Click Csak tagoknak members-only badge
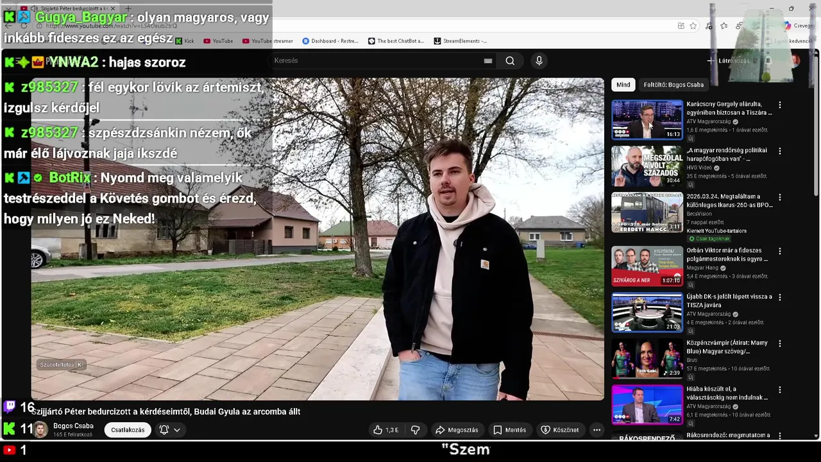Viewport: 821px width, 462px height. [709, 239]
